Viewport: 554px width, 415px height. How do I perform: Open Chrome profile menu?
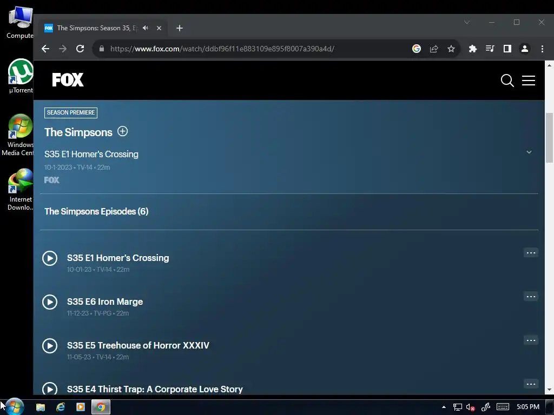pyautogui.click(x=525, y=49)
